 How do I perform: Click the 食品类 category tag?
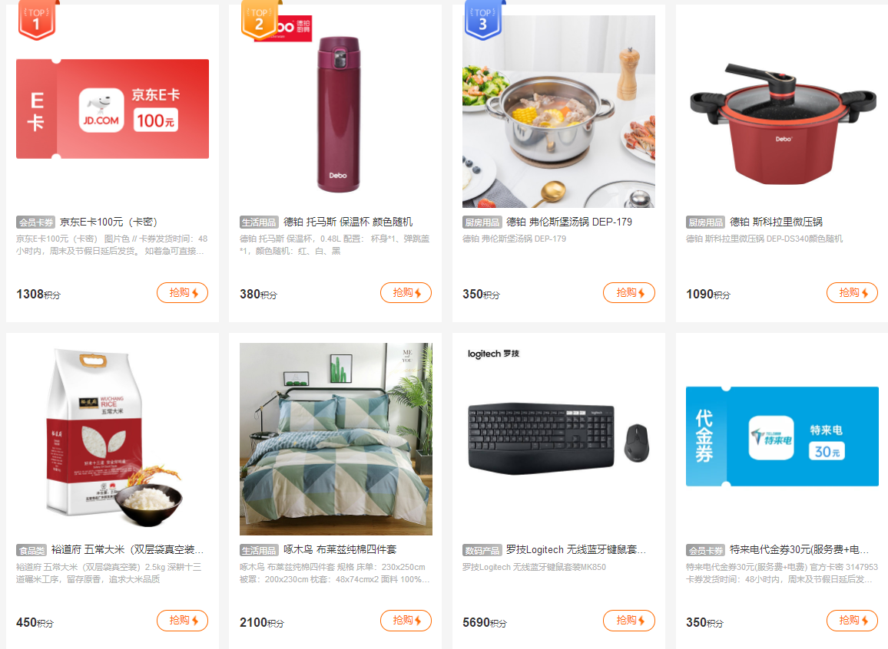pos(31,550)
